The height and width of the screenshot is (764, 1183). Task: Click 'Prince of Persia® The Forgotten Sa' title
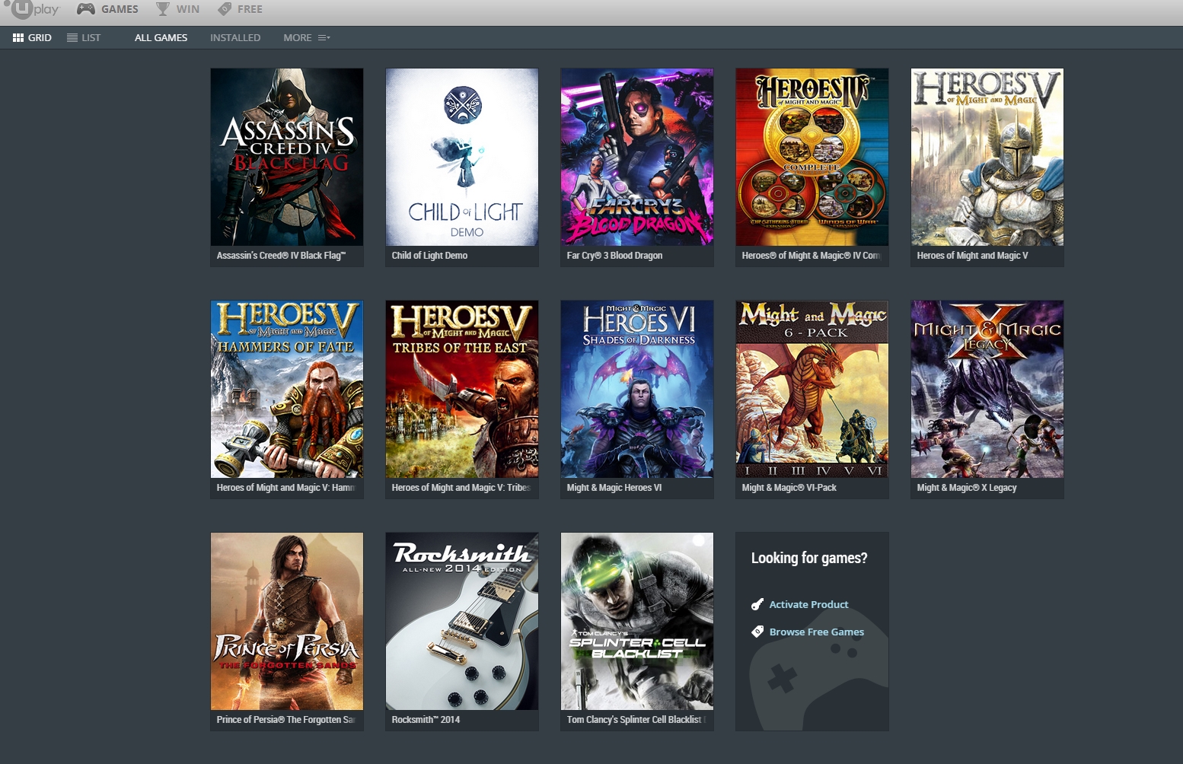coord(285,720)
